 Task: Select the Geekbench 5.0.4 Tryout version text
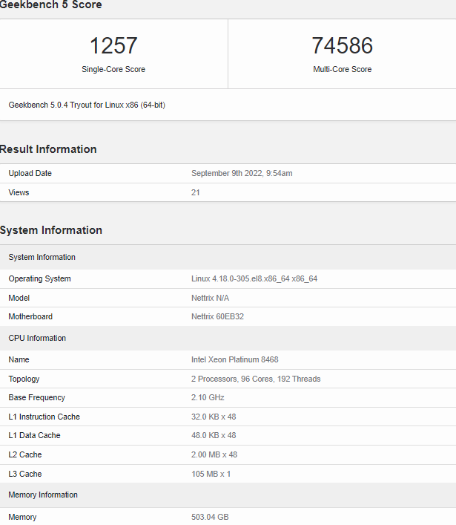point(87,105)
